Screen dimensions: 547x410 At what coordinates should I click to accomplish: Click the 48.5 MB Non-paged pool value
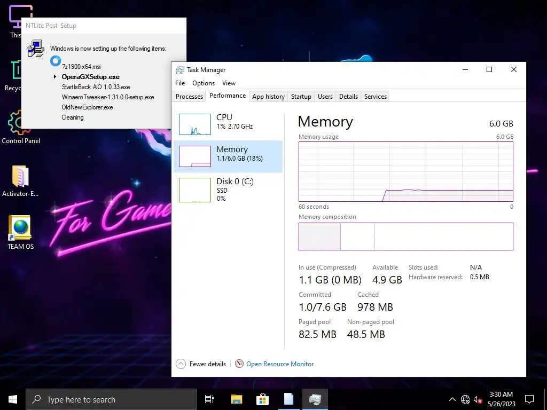click(366, 334)
